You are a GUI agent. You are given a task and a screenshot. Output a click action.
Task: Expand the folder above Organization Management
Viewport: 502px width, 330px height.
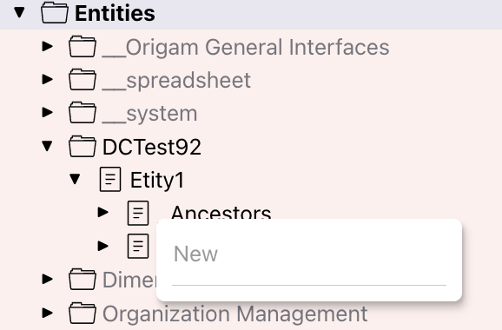coord(48,279)
